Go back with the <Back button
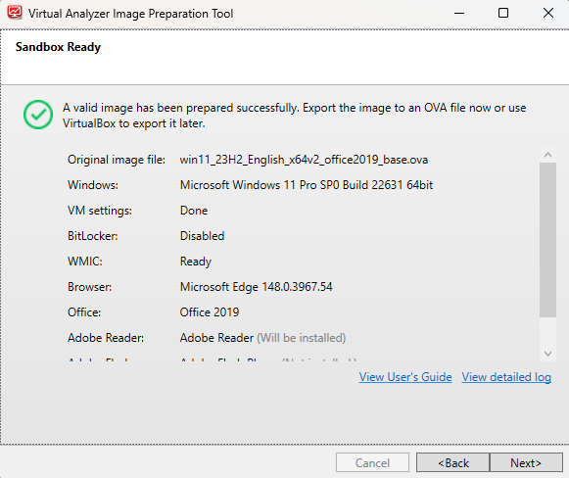569x478 pixels. pyautogui.click(x=452, y=462)
